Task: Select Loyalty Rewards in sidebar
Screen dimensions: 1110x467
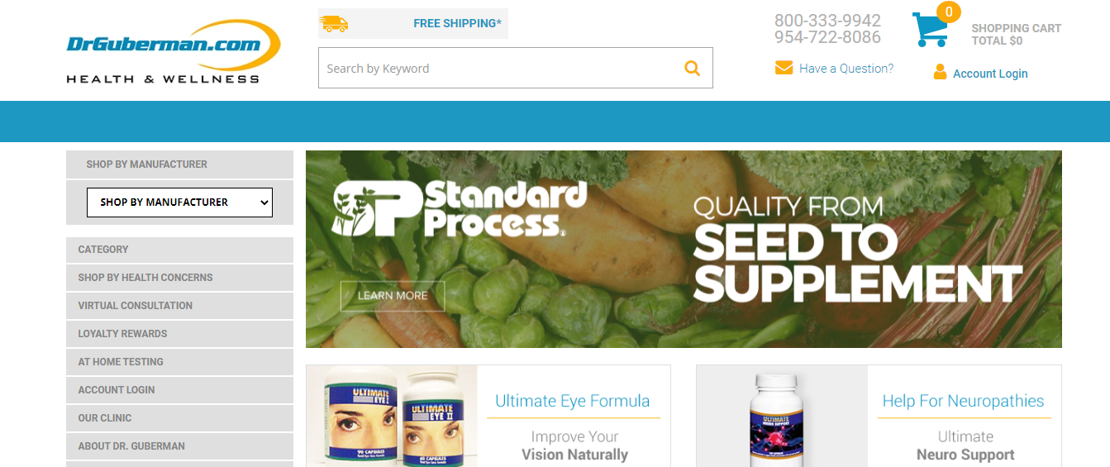Action: tap(179, 334)
